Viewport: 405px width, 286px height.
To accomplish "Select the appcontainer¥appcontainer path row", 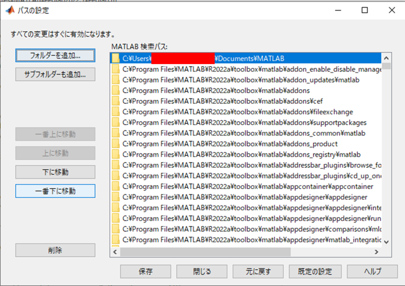I will (x=246, y=187).
